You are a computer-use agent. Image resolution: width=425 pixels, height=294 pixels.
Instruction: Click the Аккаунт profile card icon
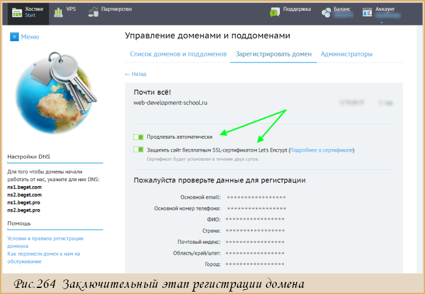[x=367, y=12]
